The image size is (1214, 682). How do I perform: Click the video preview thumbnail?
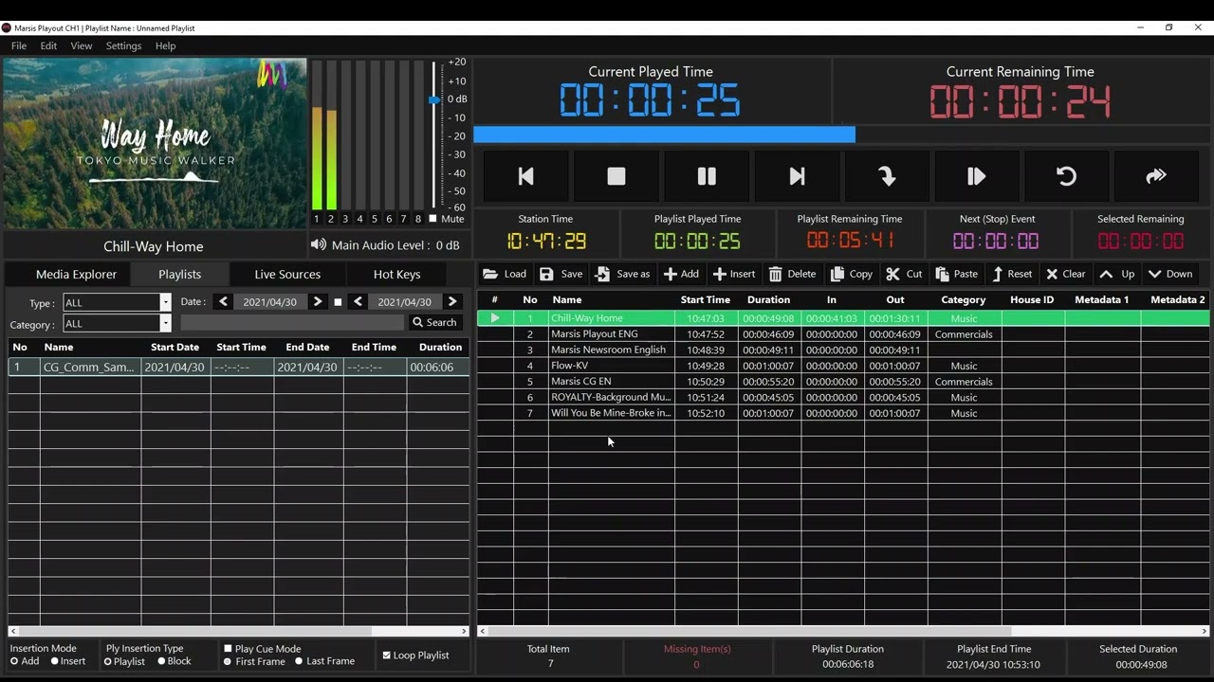155,143
